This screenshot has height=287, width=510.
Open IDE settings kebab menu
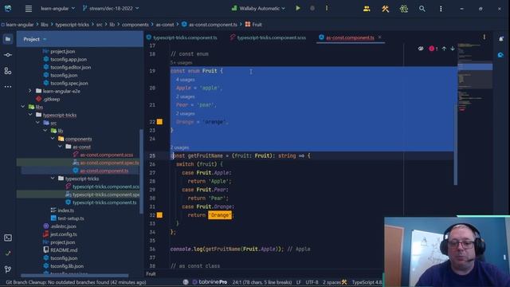click(x=441, y=9)
